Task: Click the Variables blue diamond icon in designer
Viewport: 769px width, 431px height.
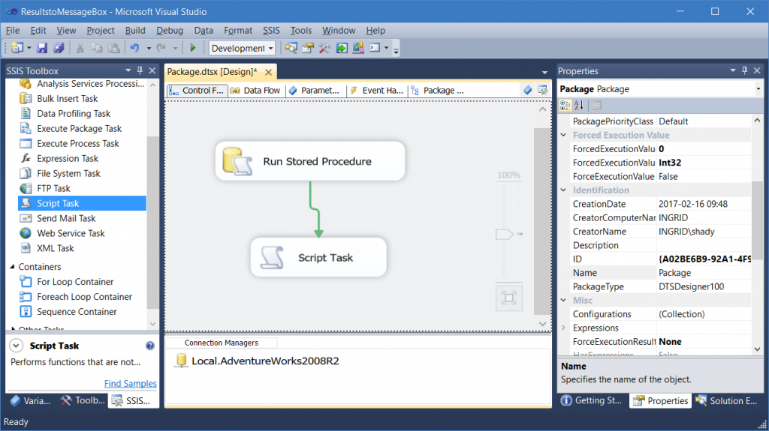Action: [x=528, y=90]
